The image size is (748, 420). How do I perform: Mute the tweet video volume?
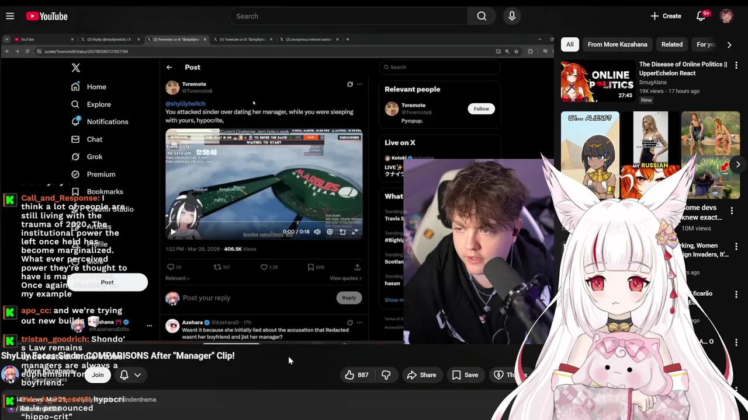point(317,232)
